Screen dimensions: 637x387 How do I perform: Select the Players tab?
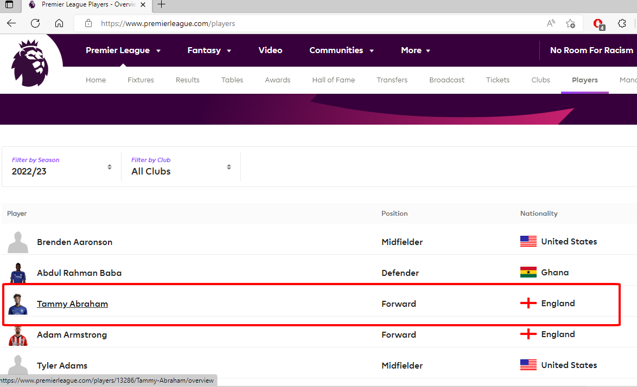[x=584, y=80]
